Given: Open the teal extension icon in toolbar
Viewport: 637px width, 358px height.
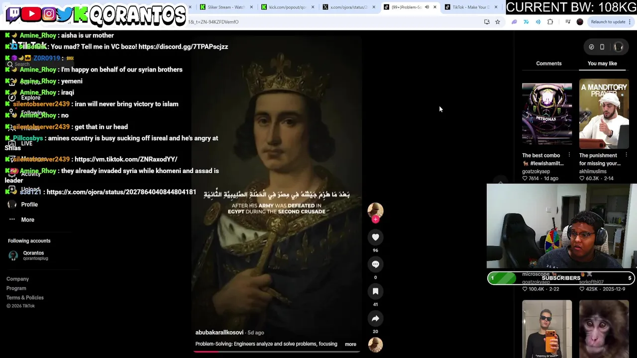Looking at the screenshot, I should 526,22.
